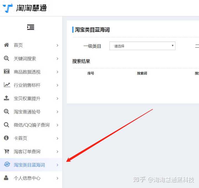Expand the chevron on the 微信/QQ骗子查询 row
Viewport: 199px width, 188px height.
pos(57,125)
